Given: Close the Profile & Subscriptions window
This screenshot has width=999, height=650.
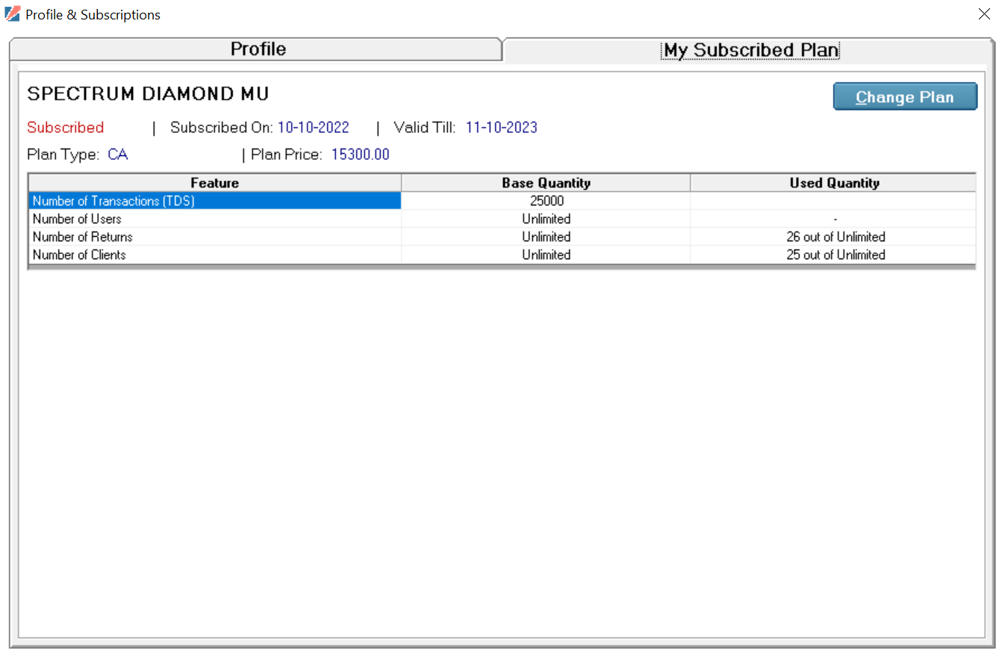Looking at the screenshot, I should click(984, 14).
